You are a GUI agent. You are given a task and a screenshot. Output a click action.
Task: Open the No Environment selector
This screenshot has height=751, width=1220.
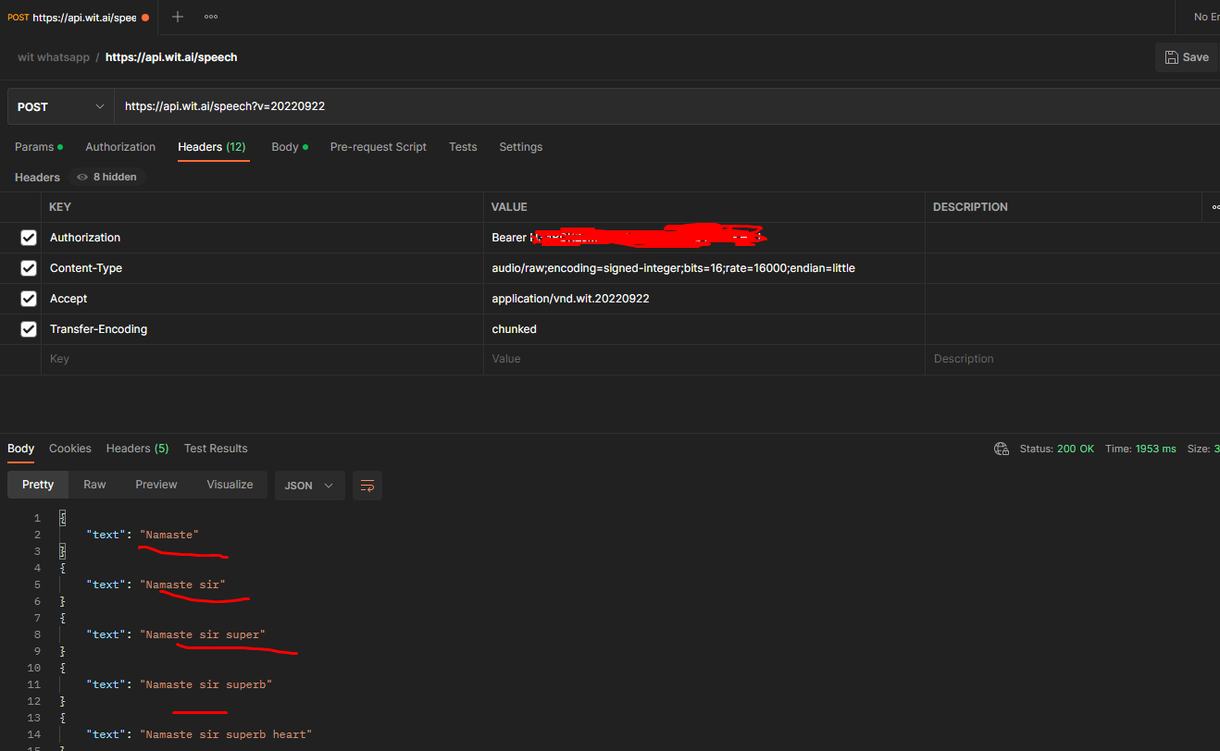[1204, 17]
